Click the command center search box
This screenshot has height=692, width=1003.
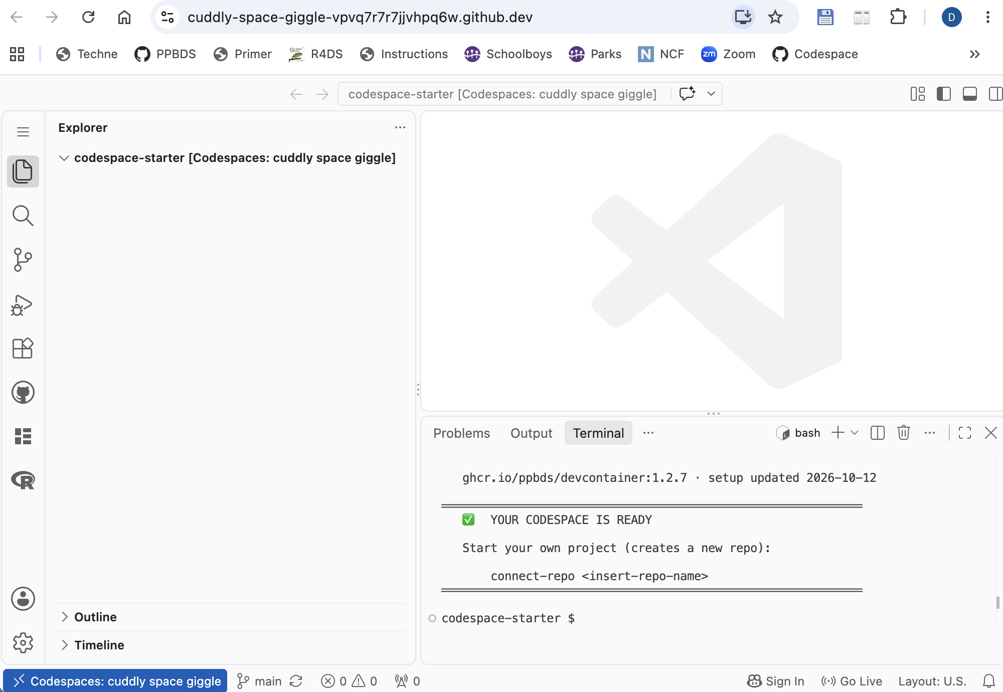[504, 94]
